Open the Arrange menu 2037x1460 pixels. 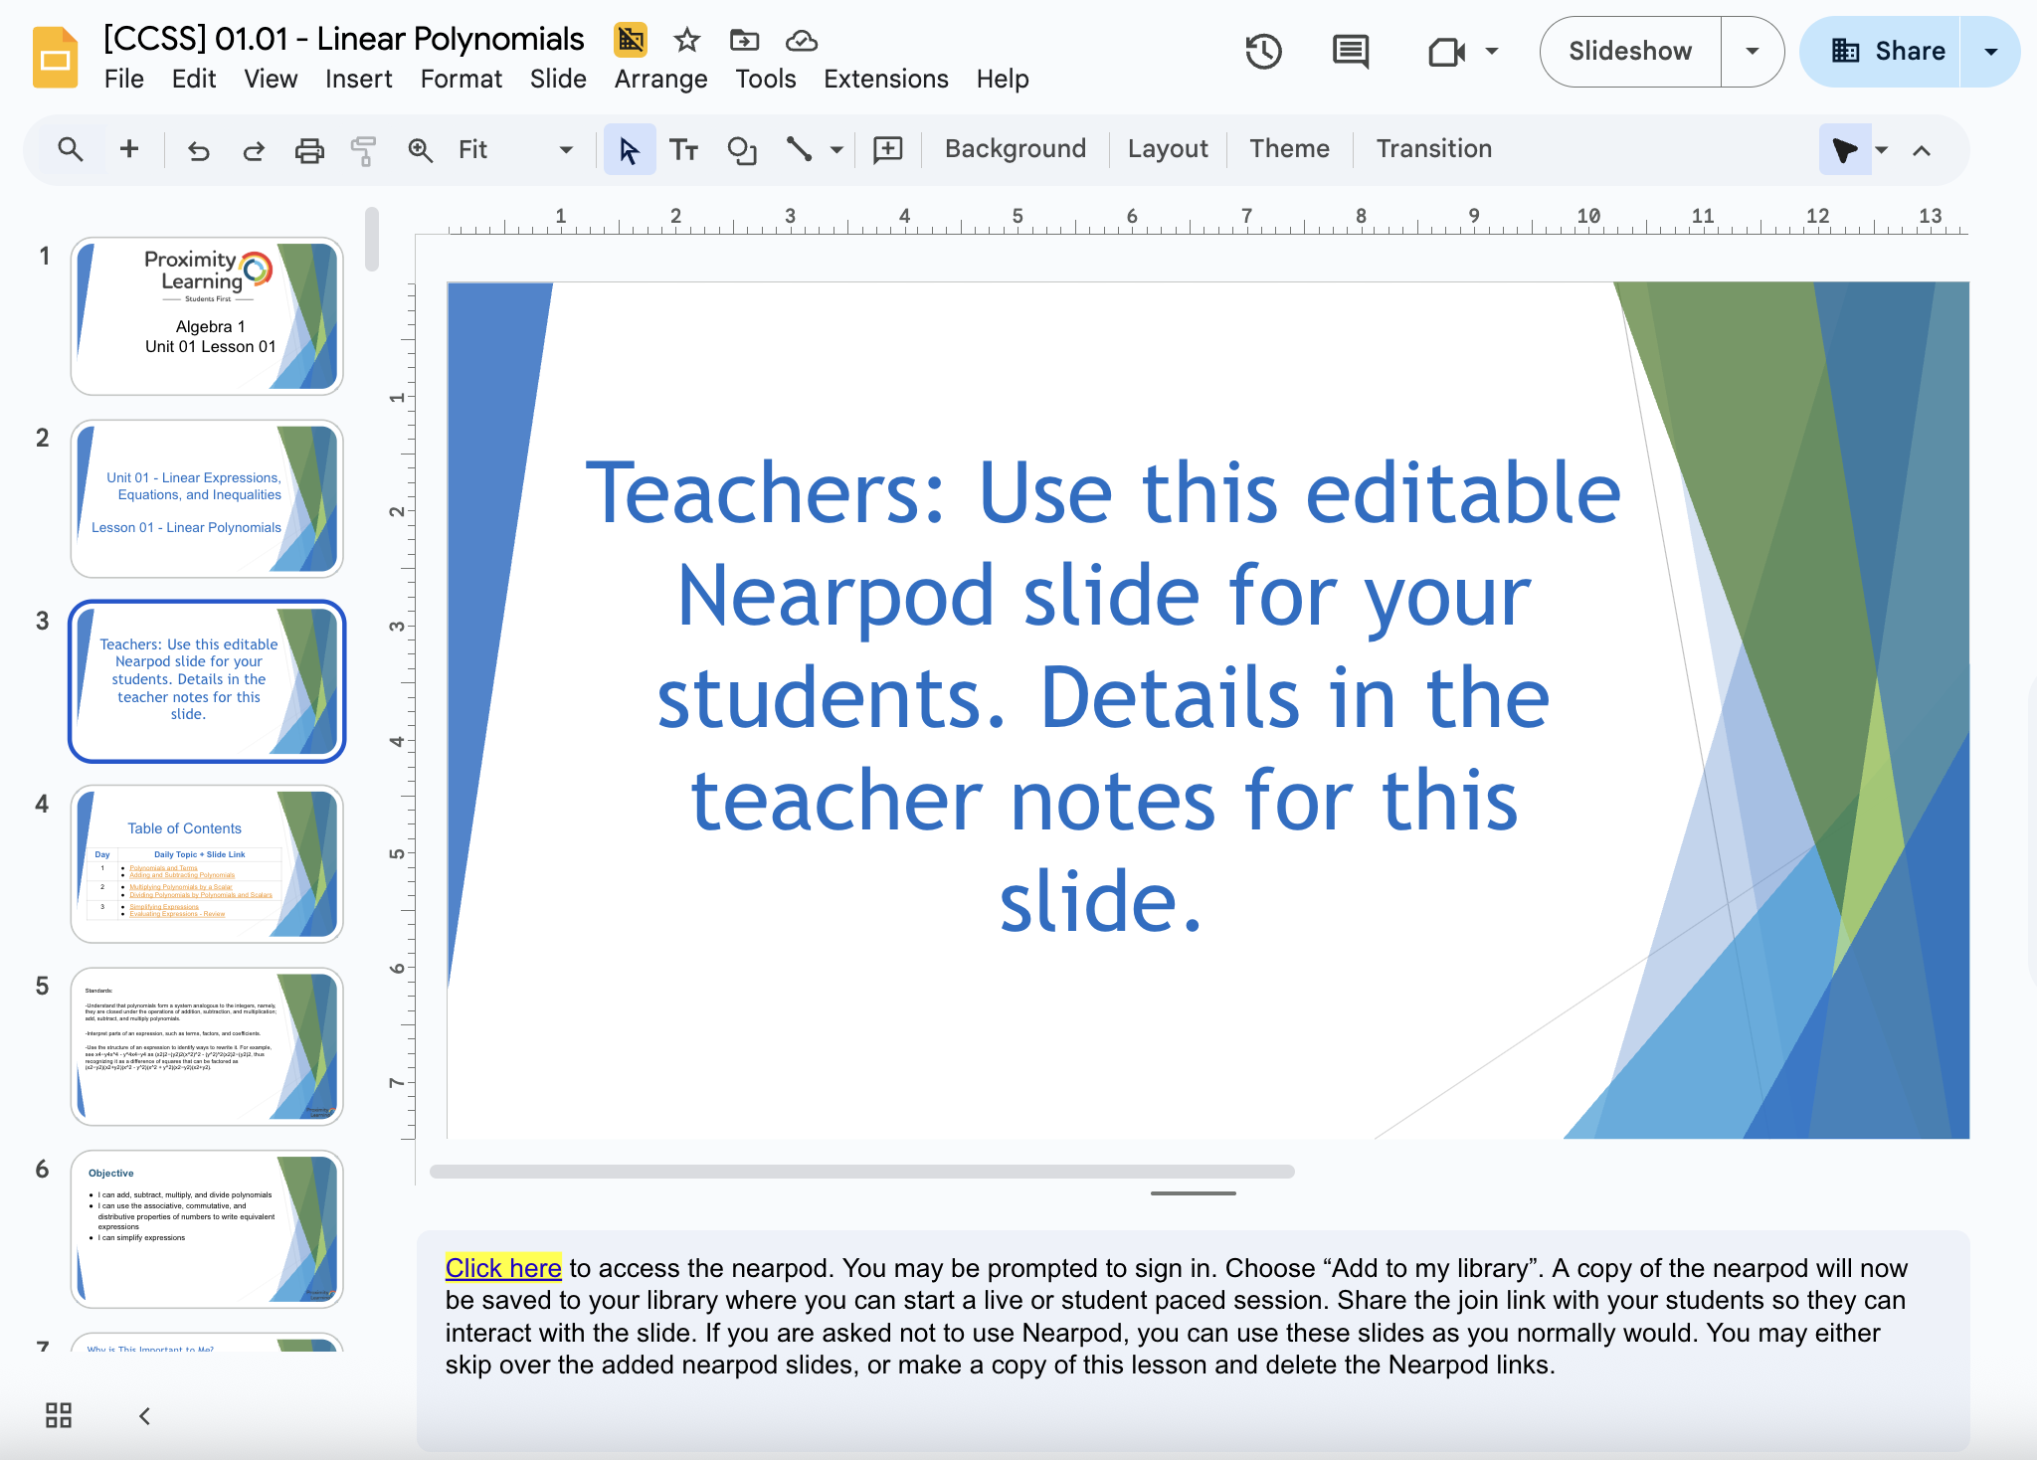pos(660,79)
